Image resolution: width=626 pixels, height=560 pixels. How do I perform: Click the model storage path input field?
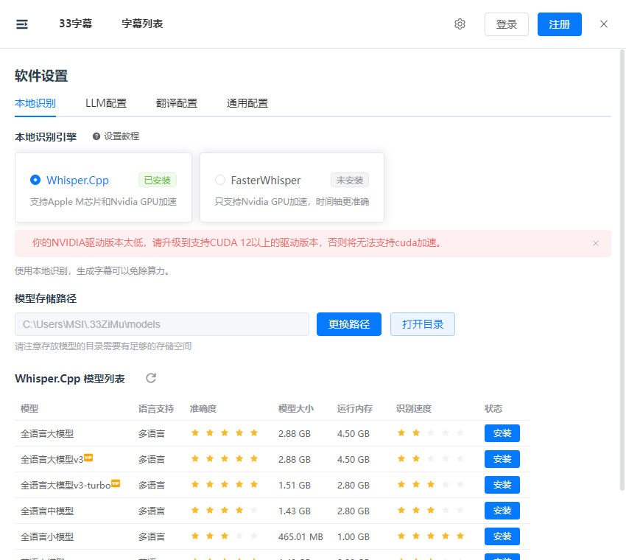point(162,324)
